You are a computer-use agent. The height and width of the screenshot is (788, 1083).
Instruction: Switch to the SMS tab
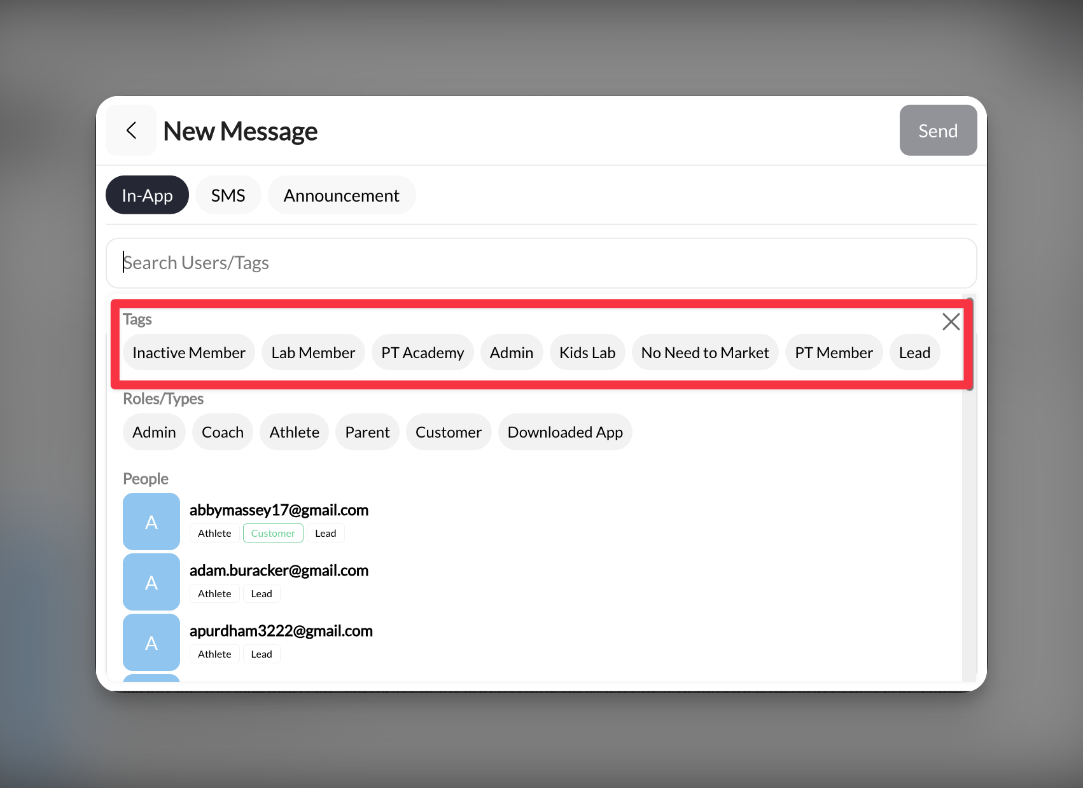[x=228, y=195]
